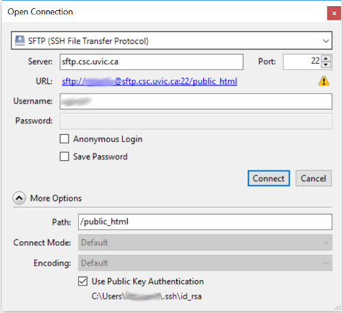Enable the Anonymous Login checkbox
Screen dimensions: 343x313
pos(64,139)
